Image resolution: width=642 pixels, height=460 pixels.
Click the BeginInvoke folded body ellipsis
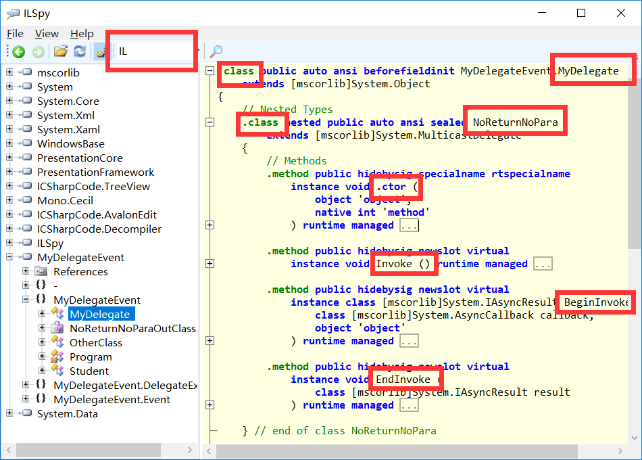click(409, 341)
